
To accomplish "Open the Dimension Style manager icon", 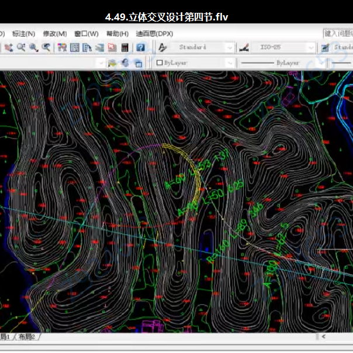I will 244,47.
